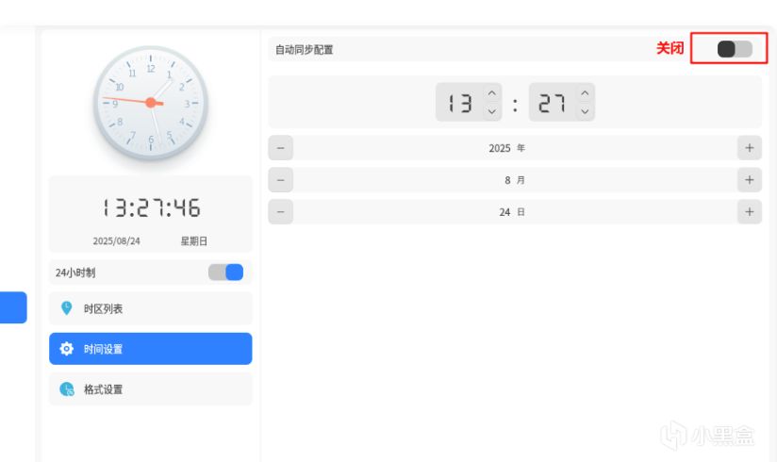Toggle the auto sync configuration switch
The image size is (777, 462).
tap(735, 49)
